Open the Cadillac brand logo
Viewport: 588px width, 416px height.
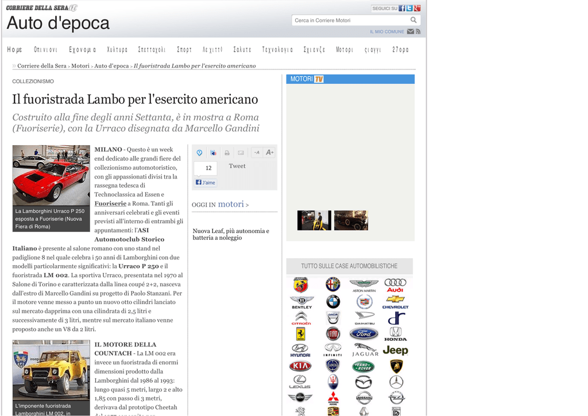click(364, 302)
